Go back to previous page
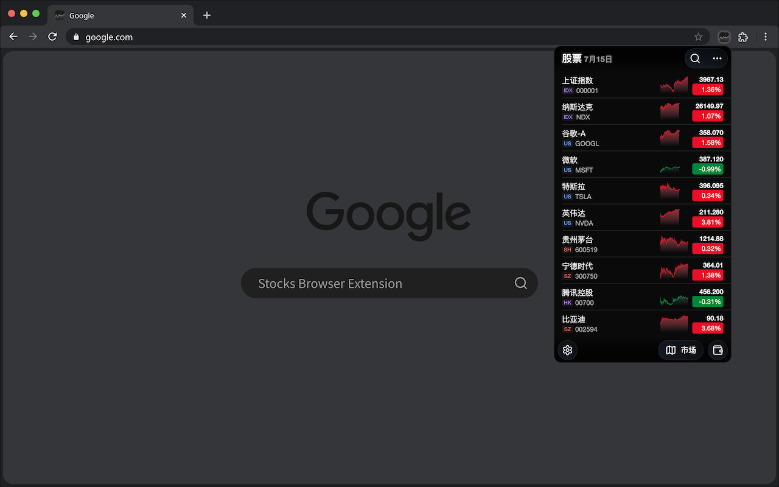 click(x=13, y=37)
